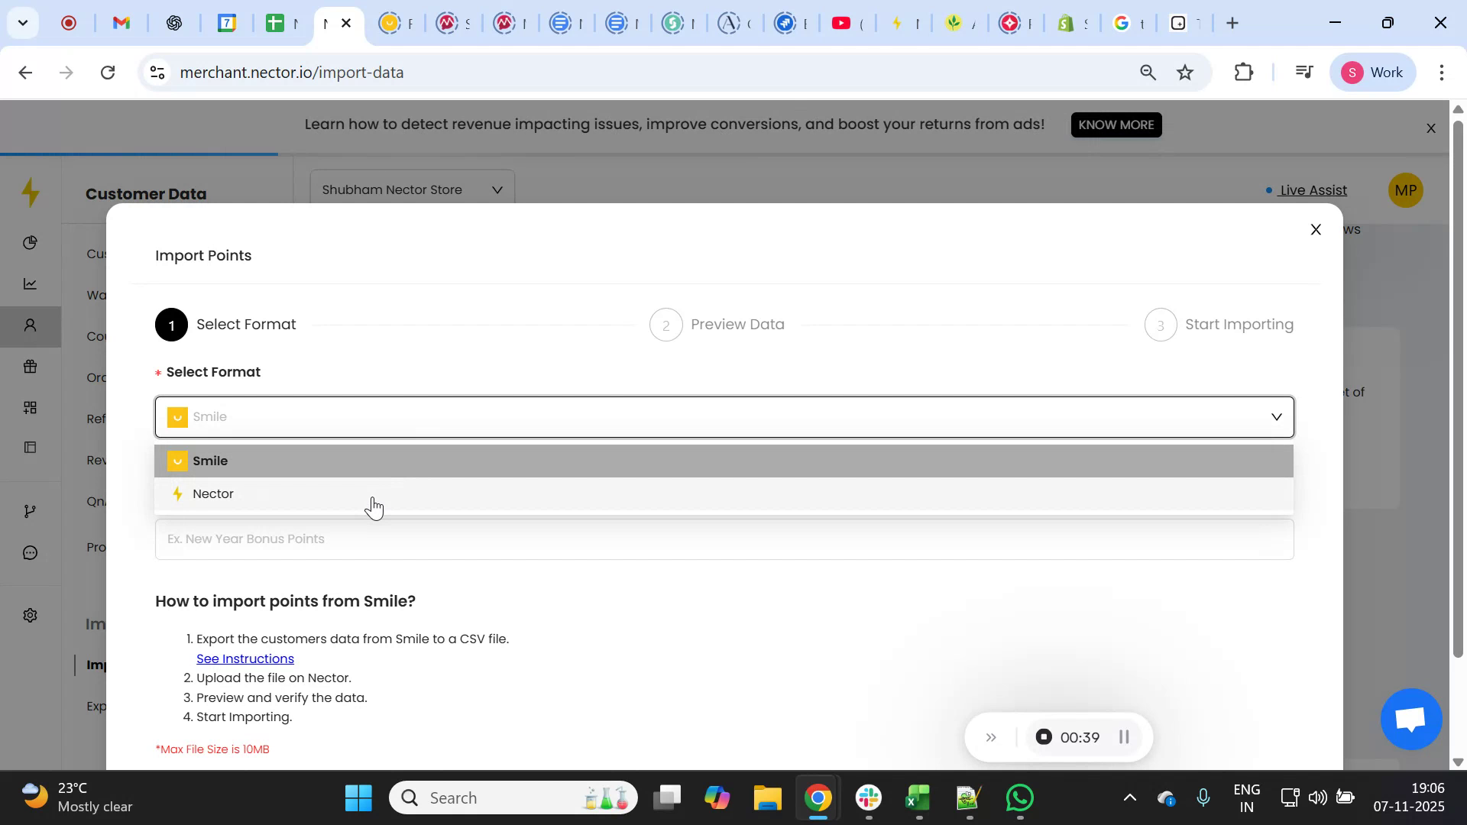The height and width of the screenshot is (825, 1467).
Task: Select the line chart reports icon
Action: (30, 283)
